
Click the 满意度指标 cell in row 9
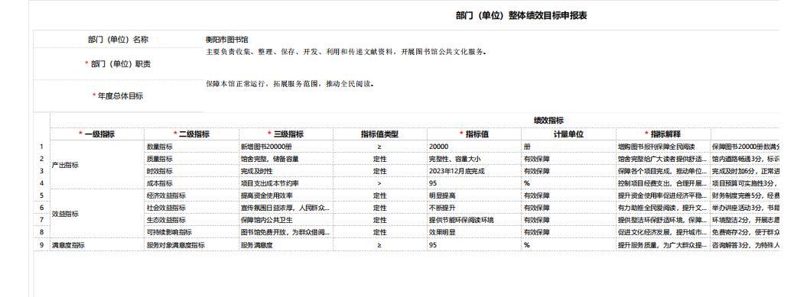click(96, 245)
